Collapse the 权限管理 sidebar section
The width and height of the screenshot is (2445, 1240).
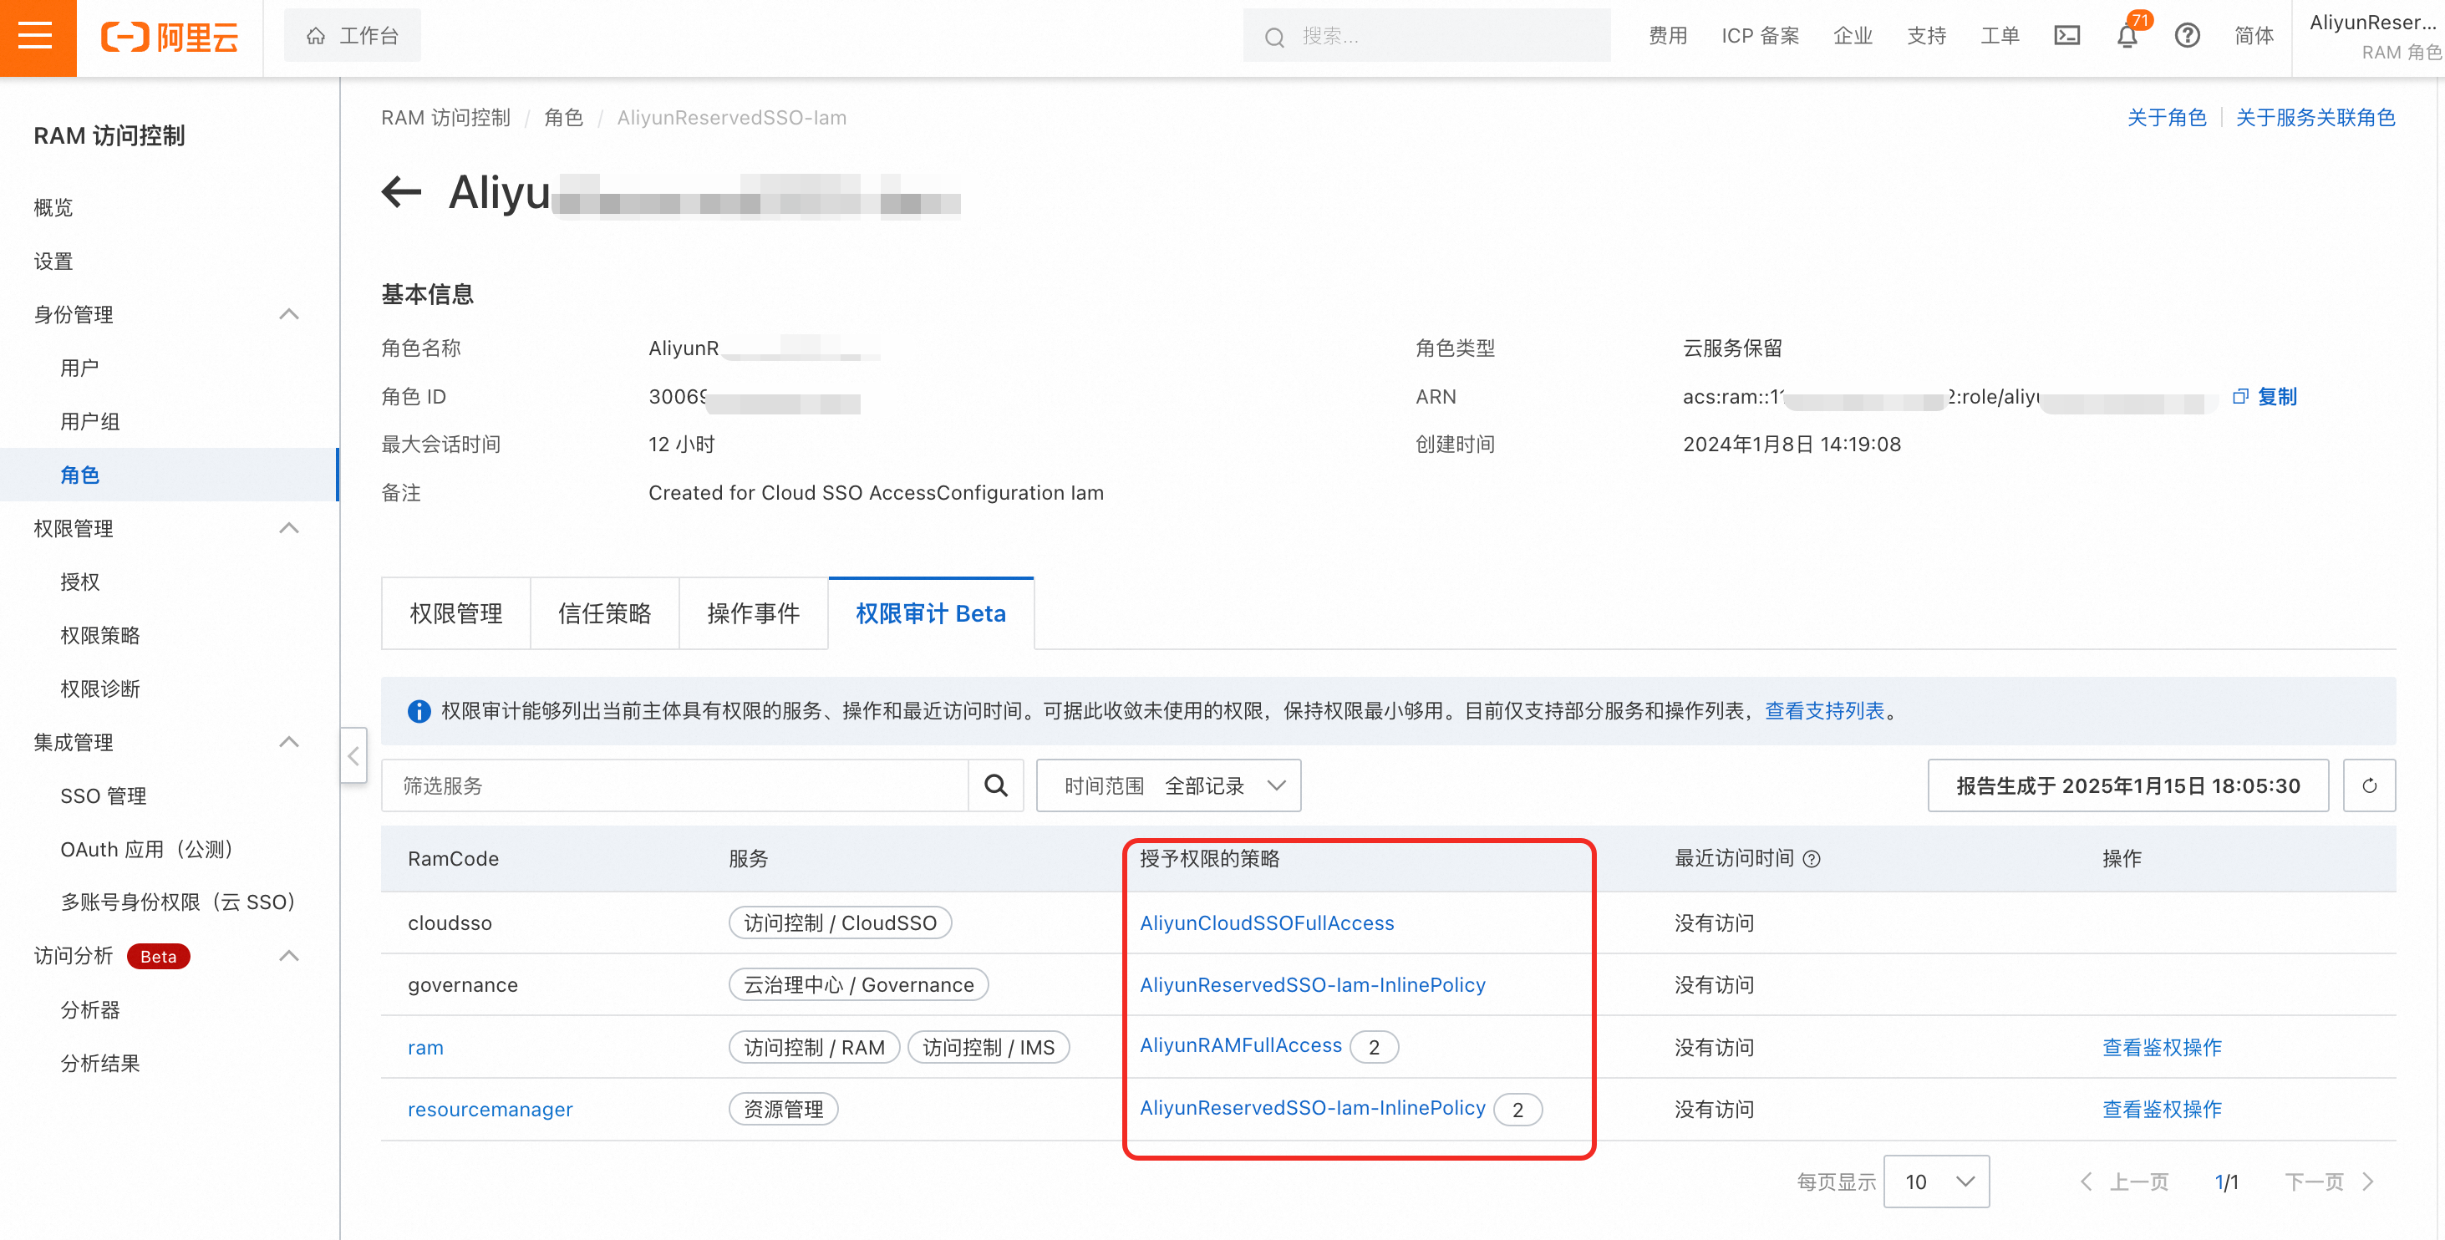288,528
